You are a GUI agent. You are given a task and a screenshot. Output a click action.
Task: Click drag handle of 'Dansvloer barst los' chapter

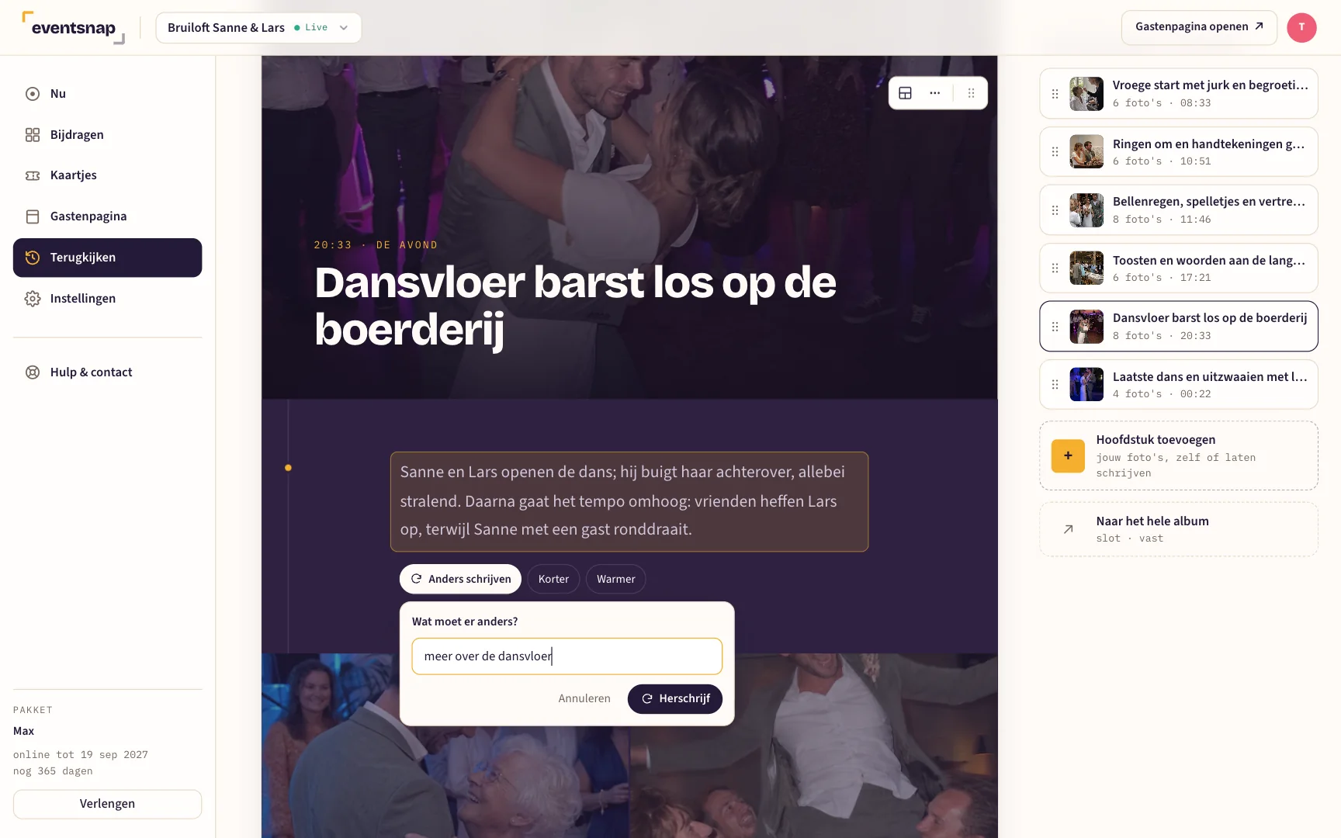click(x=1055, y=327)
